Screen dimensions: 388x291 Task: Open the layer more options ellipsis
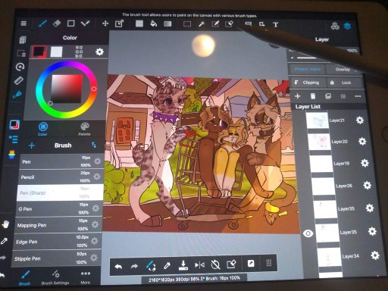click(x=358, y=96)
